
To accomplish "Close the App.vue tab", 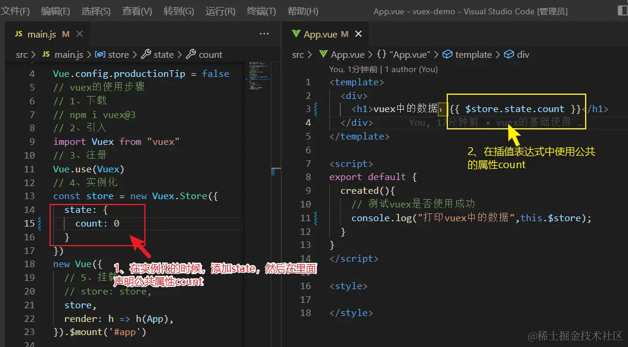I will pyautogui.click(x=358, y=34).
